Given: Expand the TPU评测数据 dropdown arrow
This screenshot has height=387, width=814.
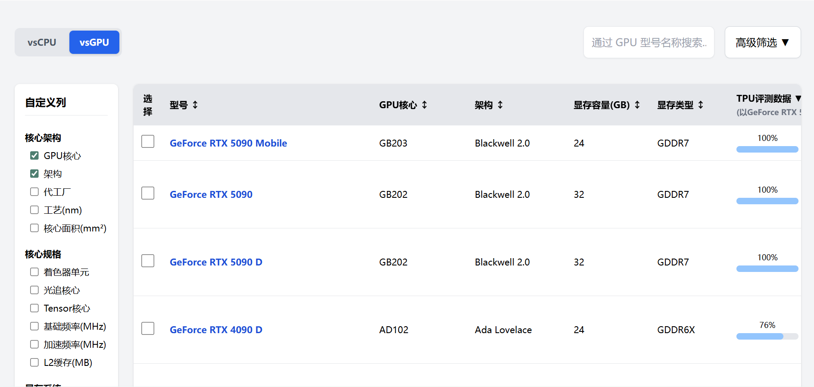Looking at the screenshot, I should [798, 99].
